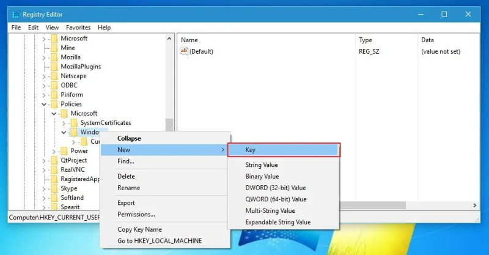Open Permissions... from context menu
The image size is (489, 255).
click(x=165, y=215)
